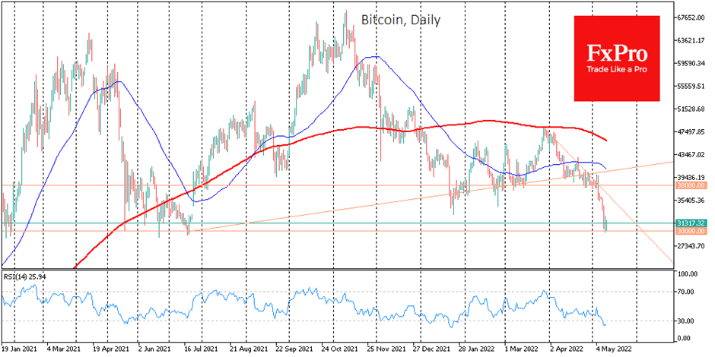Viewport: 715px width, 357px height.
Task: Click the FxPro logo
Action: tap(617, 58)
